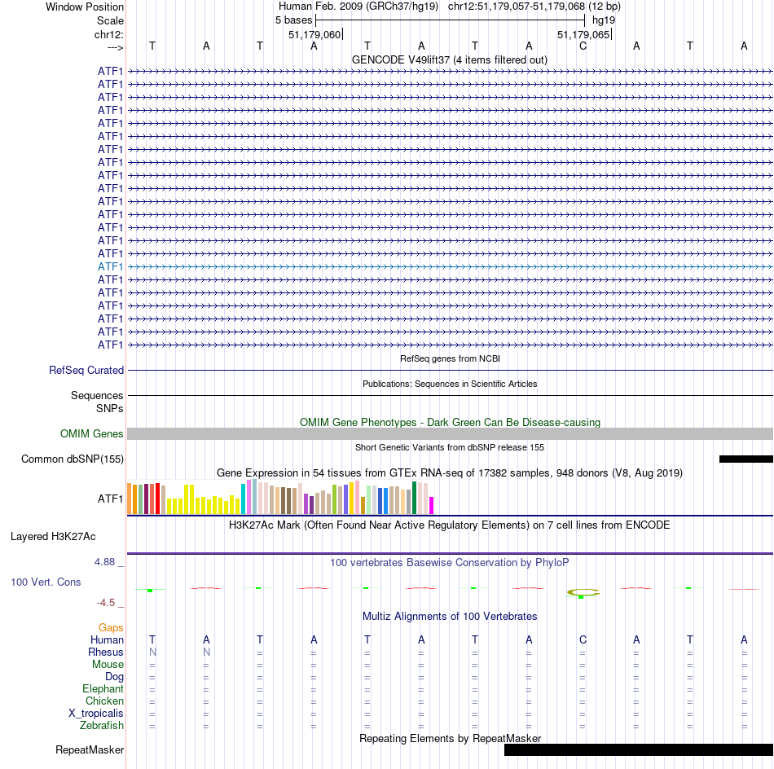This screenshot has width=774, height=769.
Task: Click the Chicken alignment row label
Action: click(104, 701)
